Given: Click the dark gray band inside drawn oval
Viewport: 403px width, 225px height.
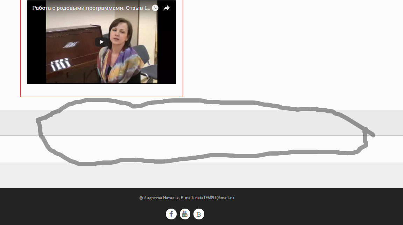Looking at the screenshot, I should pos(201,123).
